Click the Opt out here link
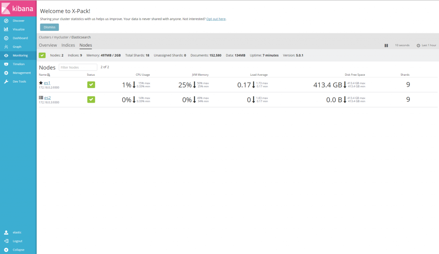Screen dimensions: 439x254 (216, 19)
